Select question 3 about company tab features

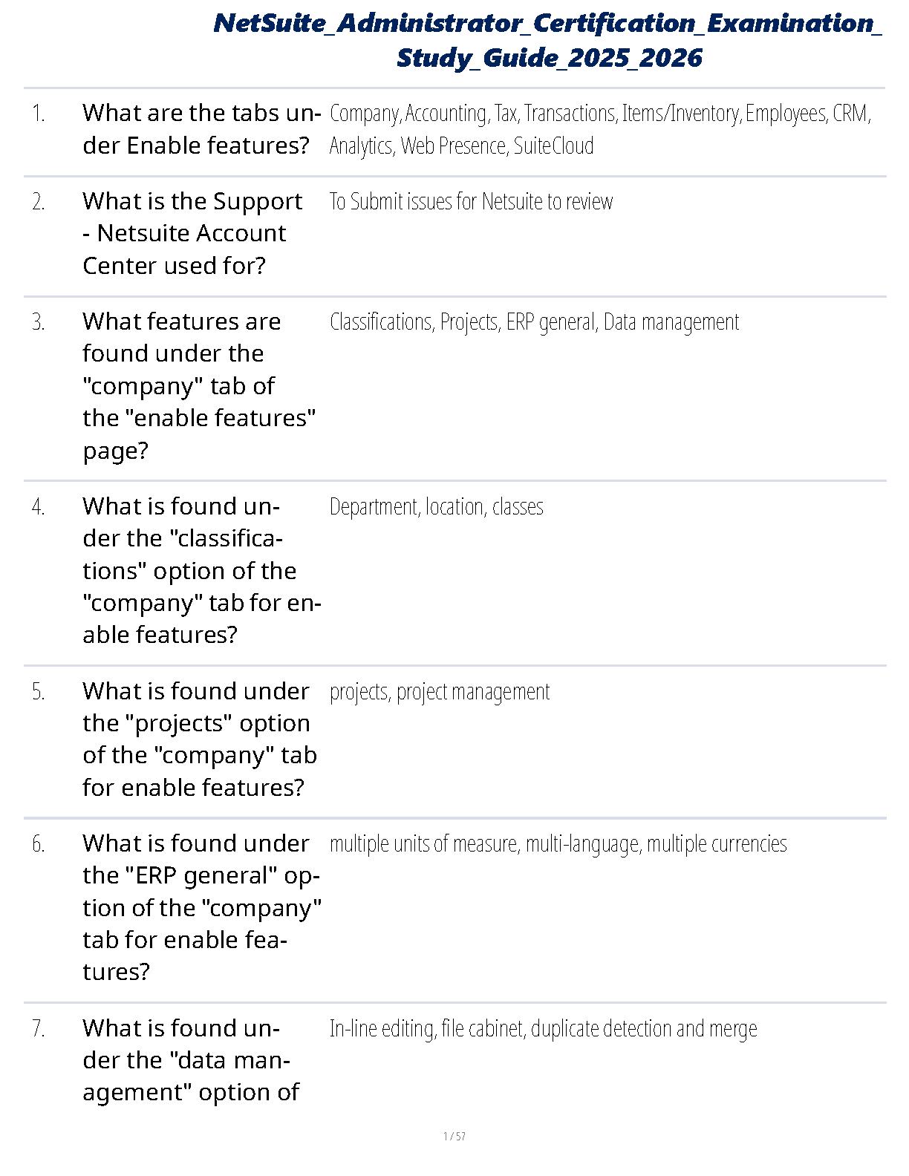point(199,385)
